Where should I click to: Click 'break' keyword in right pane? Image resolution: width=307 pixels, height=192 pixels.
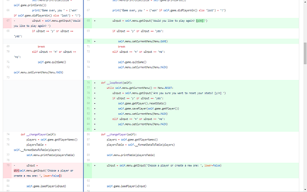pos(121,47)
